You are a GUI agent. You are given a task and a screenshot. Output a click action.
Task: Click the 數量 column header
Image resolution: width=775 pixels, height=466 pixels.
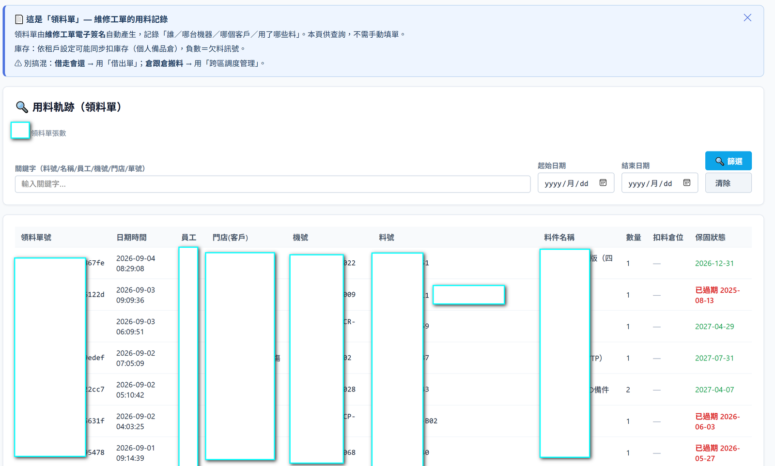point(634,238)
